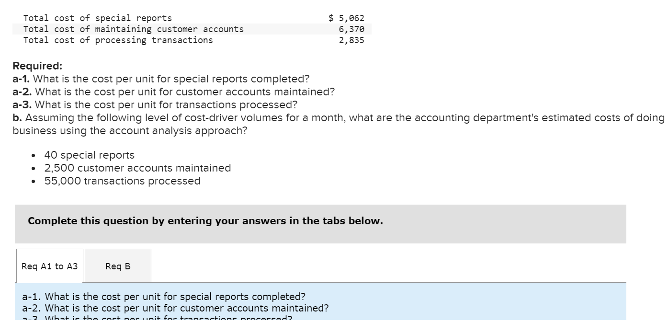Switch to the Req B tab
The width and height of the screenshot is (668, 323).
point(118,266)
